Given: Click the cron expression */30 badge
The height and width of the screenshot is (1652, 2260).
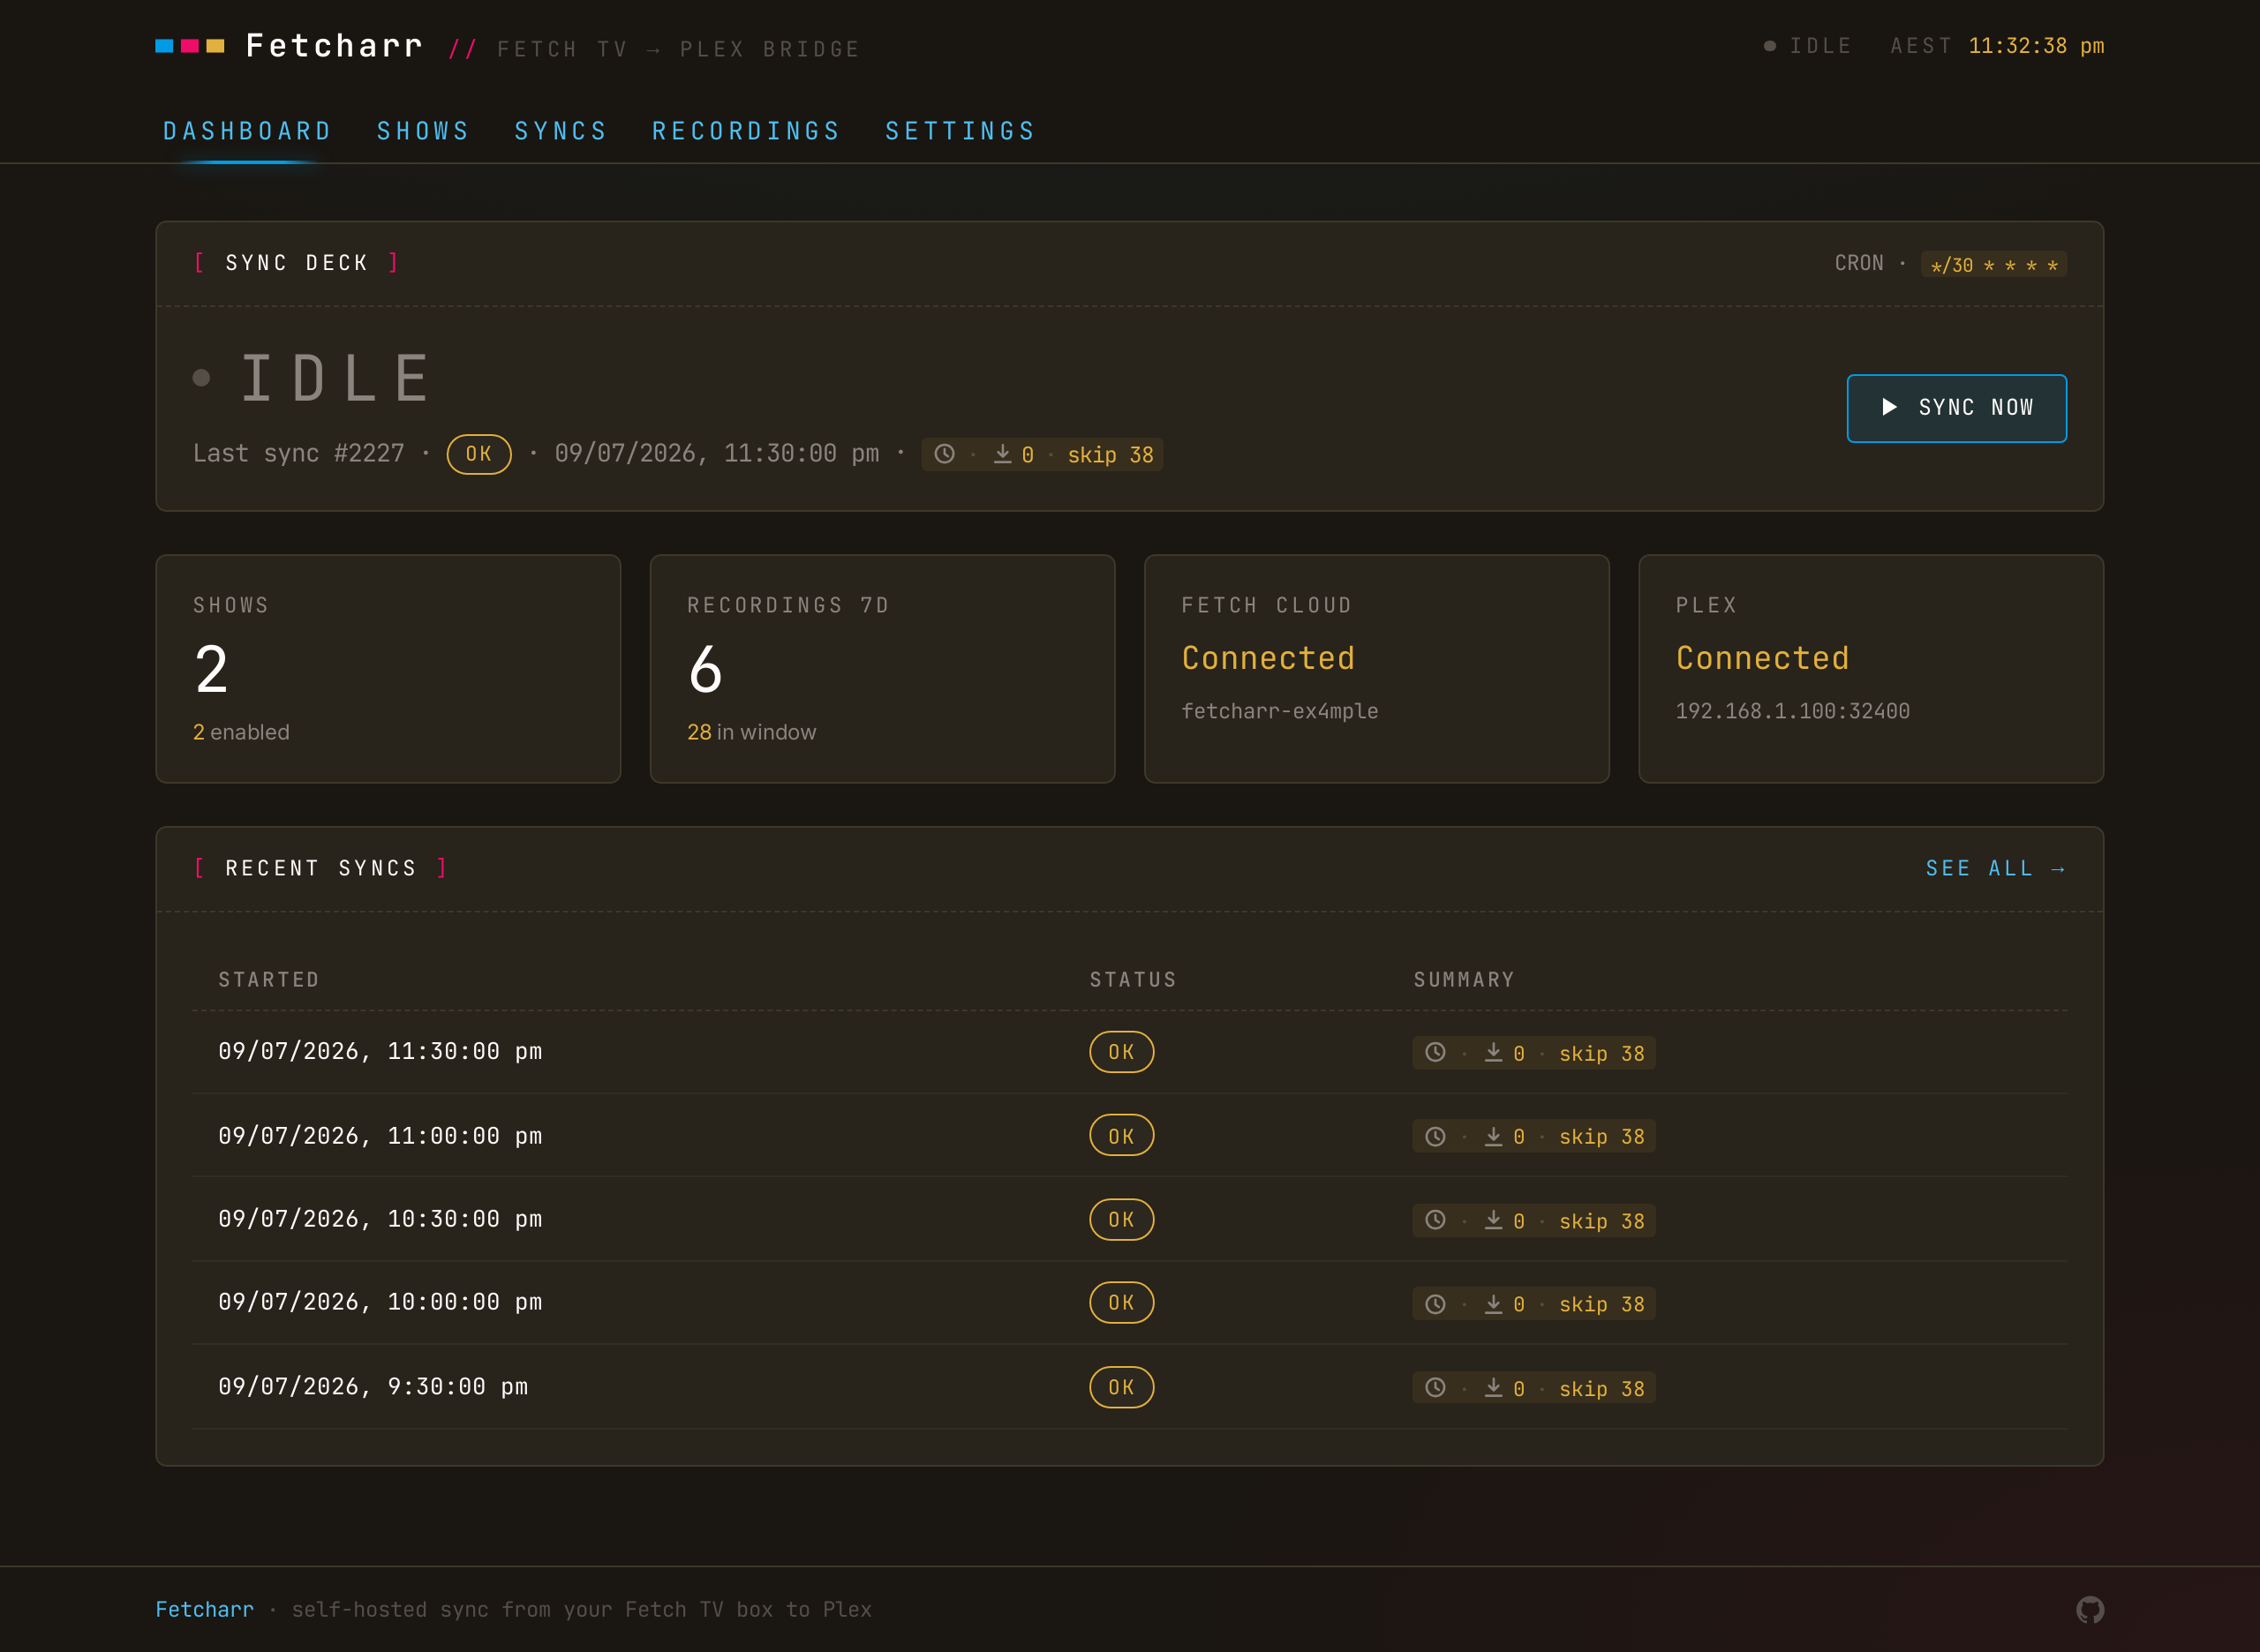Looking at the screenshot, I should [1993, 264].
